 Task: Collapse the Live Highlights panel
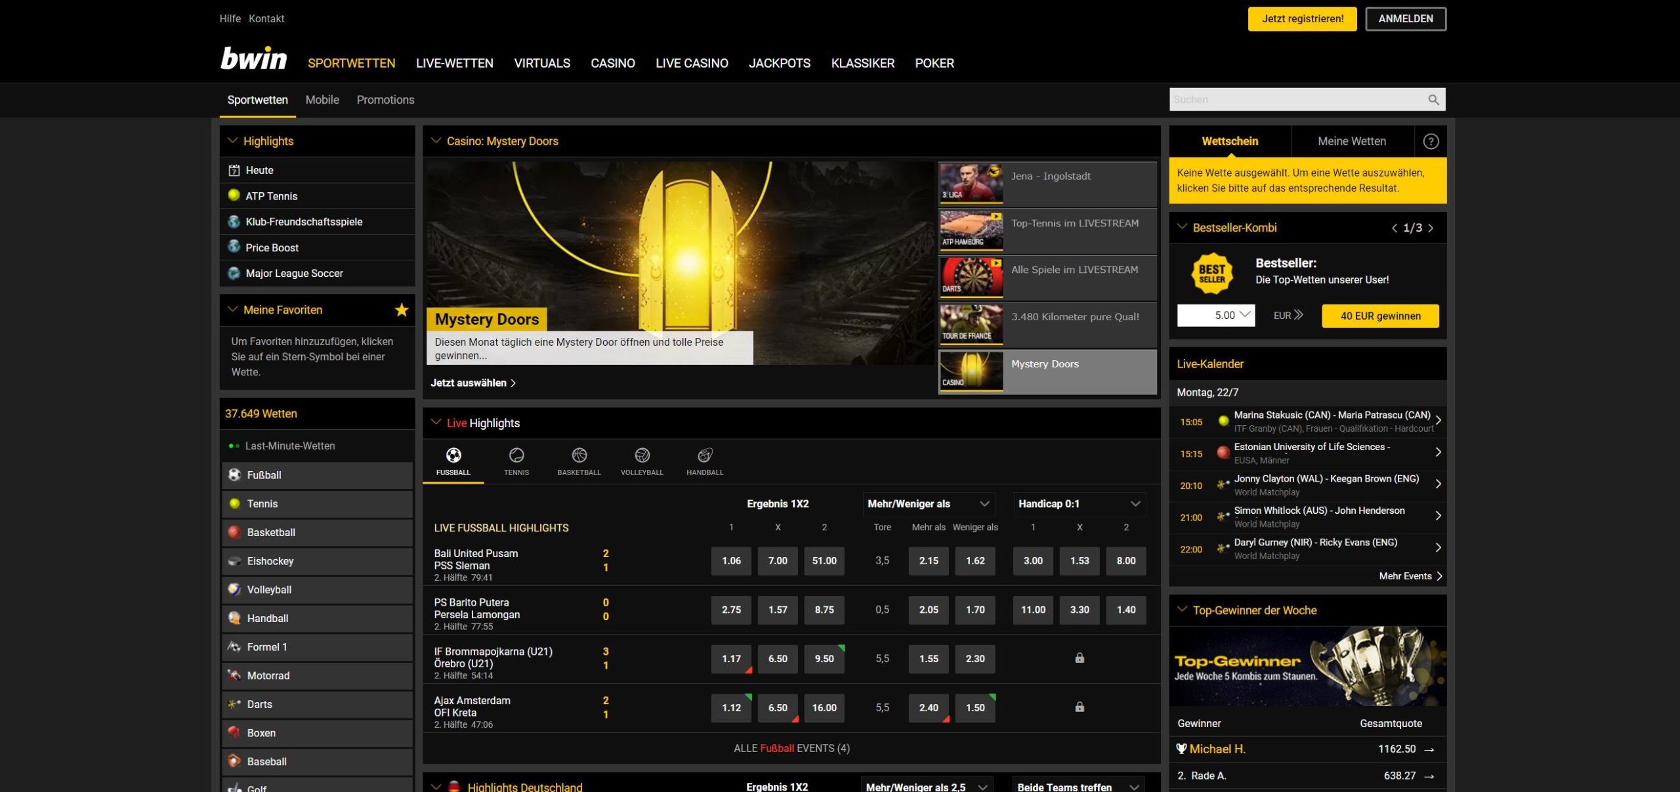pyautogui.click(x=436, y=423)
